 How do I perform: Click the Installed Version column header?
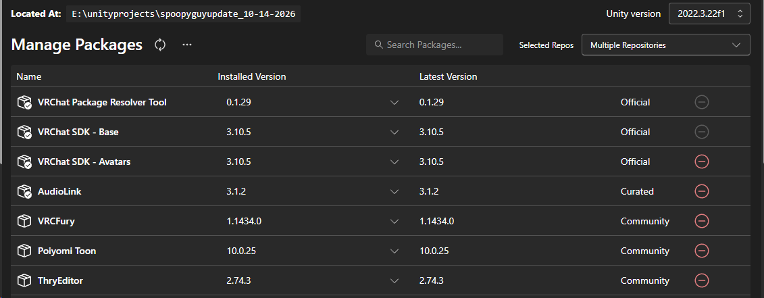[x=252, y=76]
